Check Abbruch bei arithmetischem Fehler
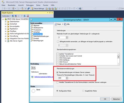Viewport: 124px width, 103px height. click(x=58, y=64)
